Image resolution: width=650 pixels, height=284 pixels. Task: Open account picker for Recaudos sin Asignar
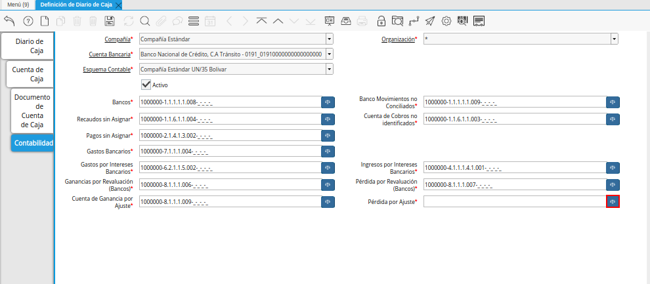tap(328, 119)
